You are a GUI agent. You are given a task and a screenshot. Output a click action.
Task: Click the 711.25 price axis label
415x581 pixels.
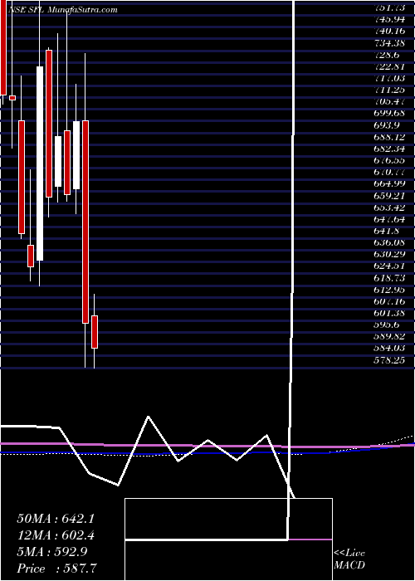click(x=389, y=90)
